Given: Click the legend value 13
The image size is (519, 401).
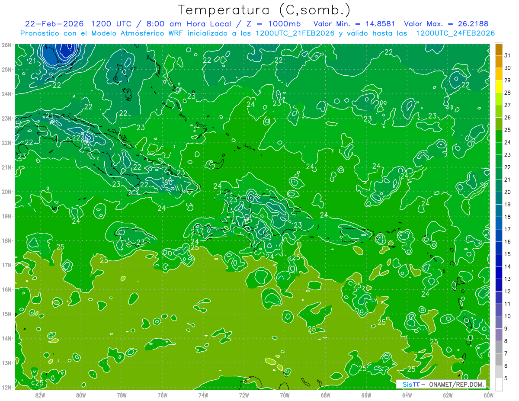Looking at the screenshot, I should pos(507,279).
